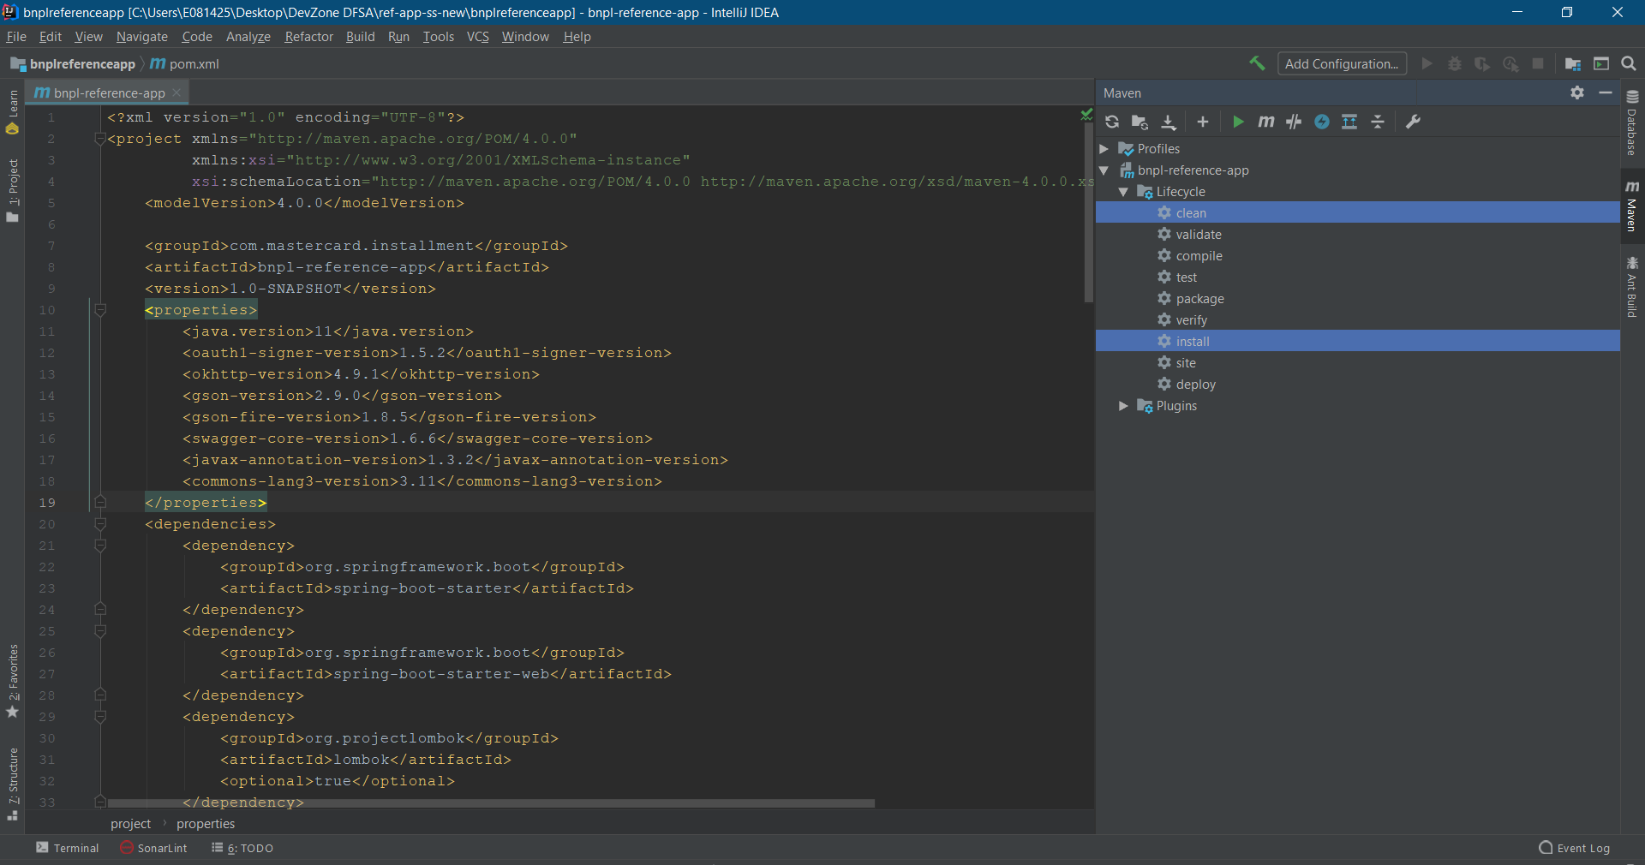
Task: Reimport all Maven projects
Action: 1112,122
